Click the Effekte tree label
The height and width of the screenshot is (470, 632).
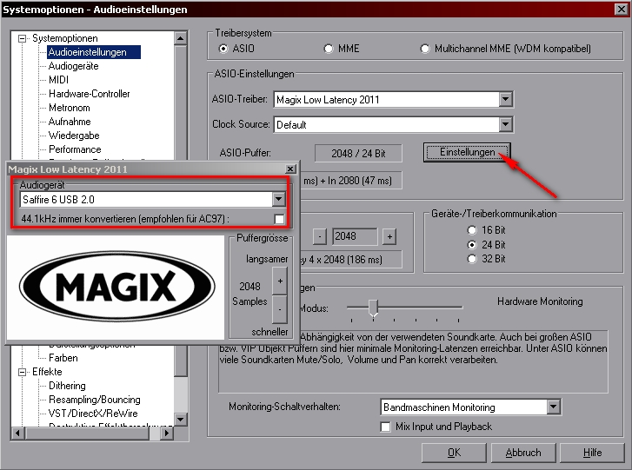(47, 372)
